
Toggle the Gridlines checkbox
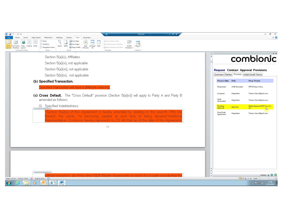pos(41,44)
